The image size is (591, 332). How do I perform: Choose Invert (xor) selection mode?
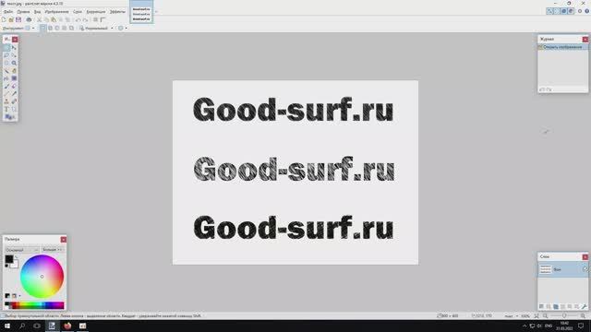[x=72, y=29]
